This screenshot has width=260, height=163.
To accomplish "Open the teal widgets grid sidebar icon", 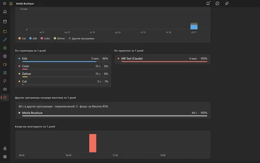I will pyautogui.click(x=5, y=73).
